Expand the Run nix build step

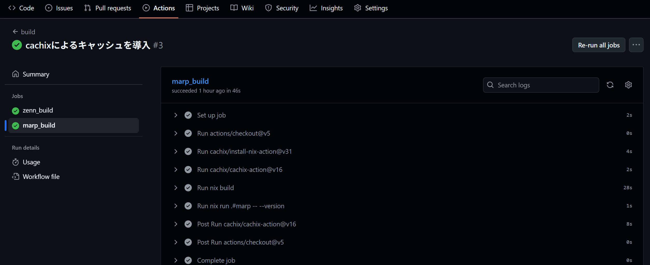click(x=176, y=187)
